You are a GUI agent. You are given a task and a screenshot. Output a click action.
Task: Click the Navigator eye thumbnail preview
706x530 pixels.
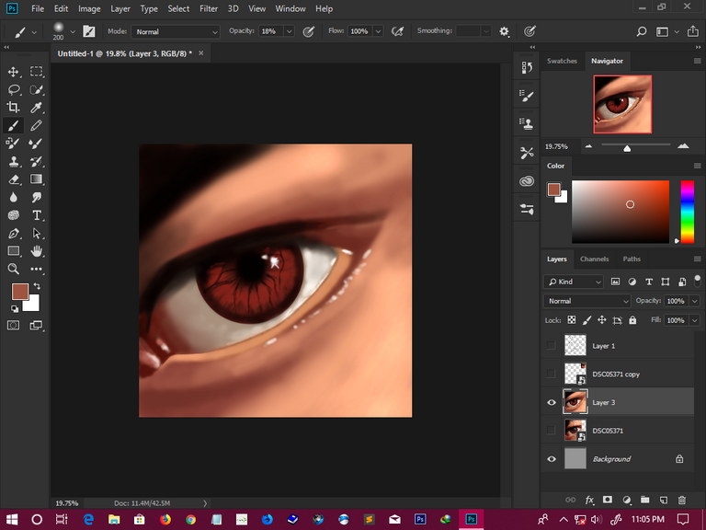click(622, 104)
